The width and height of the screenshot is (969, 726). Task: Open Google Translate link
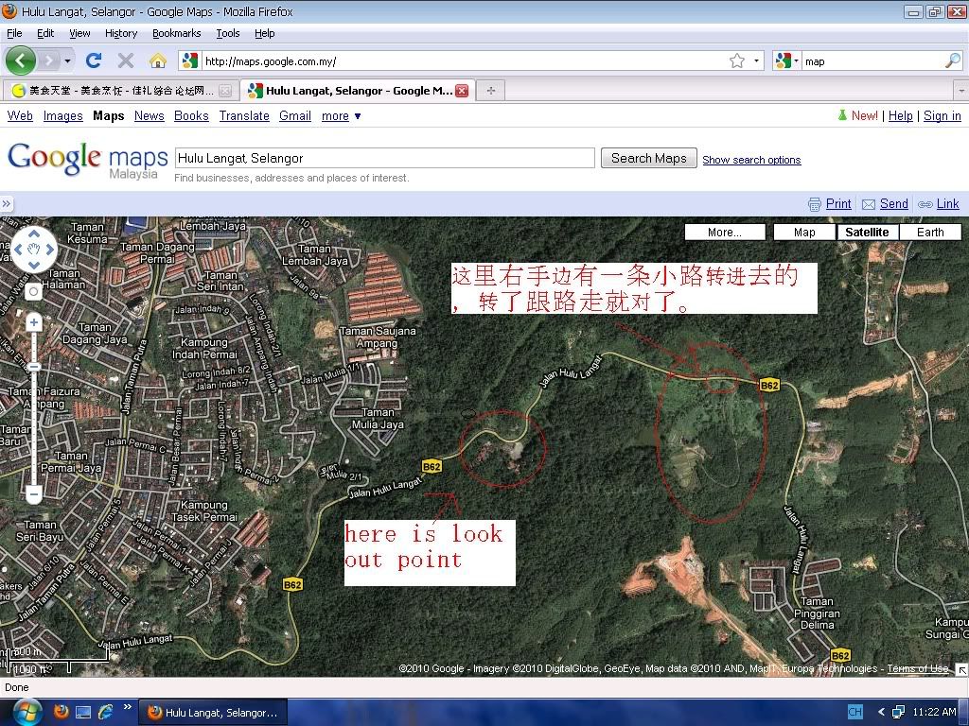[x=244, y=115]
